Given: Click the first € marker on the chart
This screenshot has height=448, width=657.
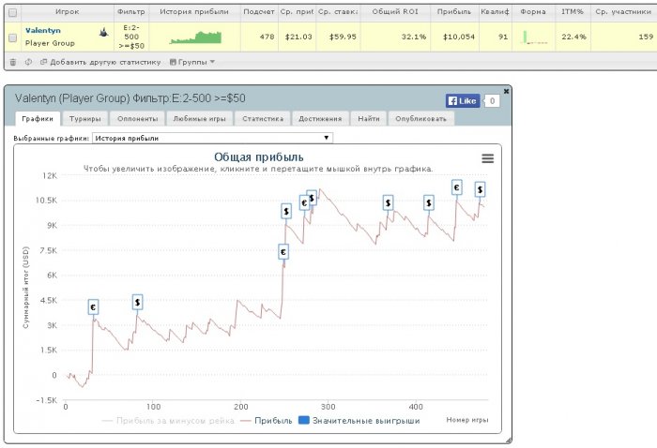Looking at the screenshot, I should 93,306.
